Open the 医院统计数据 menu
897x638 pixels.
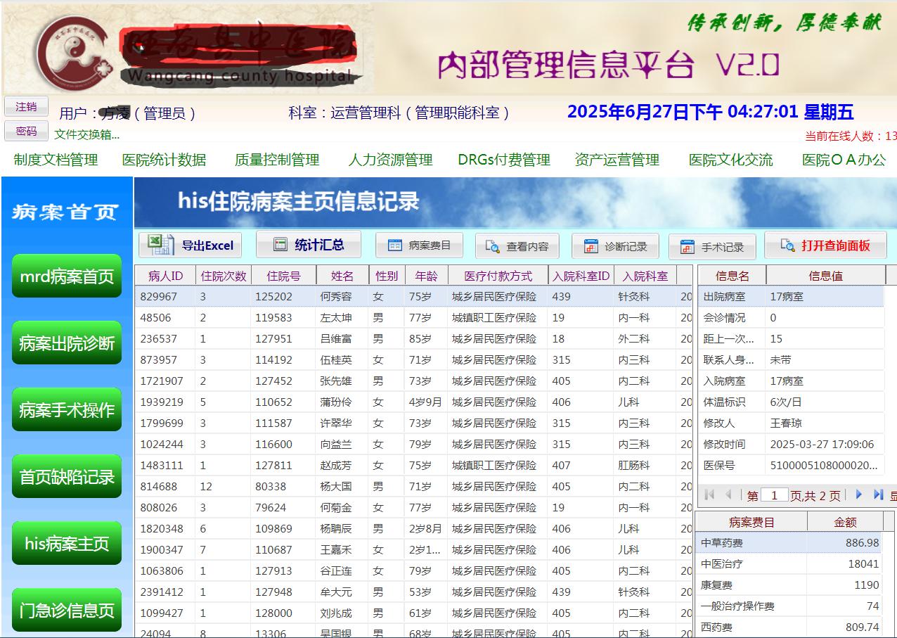click(x=164, y=160)
